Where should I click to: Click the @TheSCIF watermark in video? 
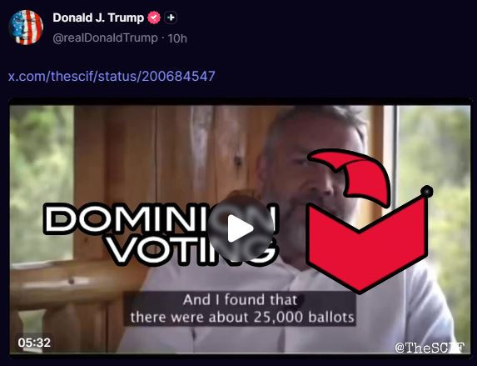[430, 347]
